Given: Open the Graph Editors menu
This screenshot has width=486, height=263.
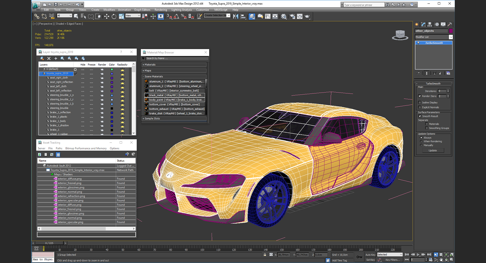Looking at the screenshot, I should tap(142, 10).
